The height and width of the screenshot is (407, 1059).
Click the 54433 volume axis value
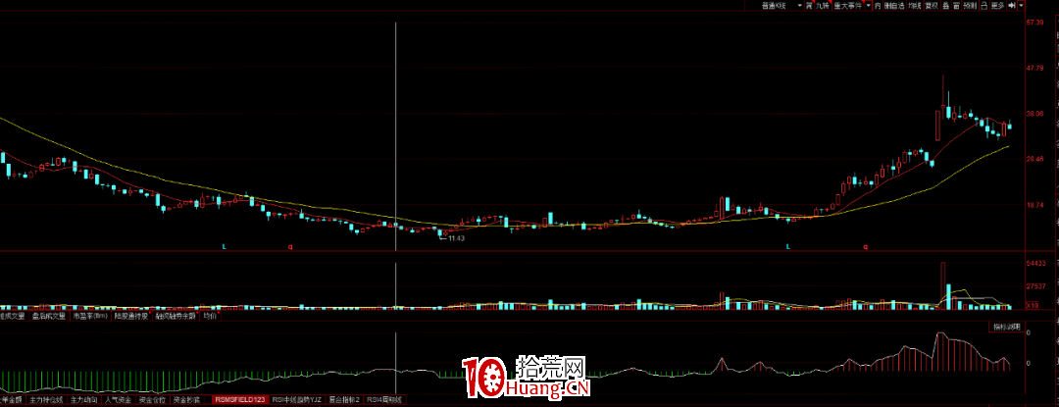click(1036, 263)
